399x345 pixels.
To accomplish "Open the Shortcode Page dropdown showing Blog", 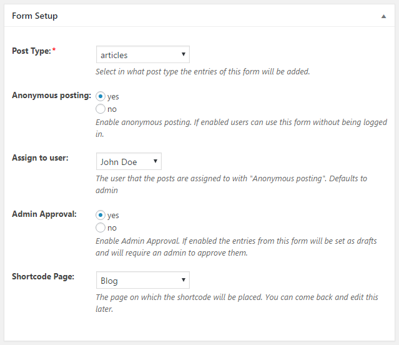I will pos(143,281).
